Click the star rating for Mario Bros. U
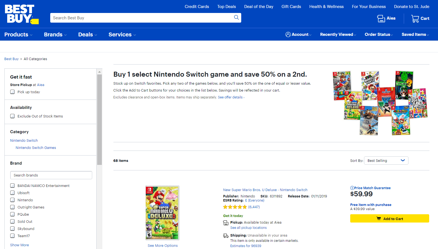This screenshot has width=438, height=249. [235, 207]
